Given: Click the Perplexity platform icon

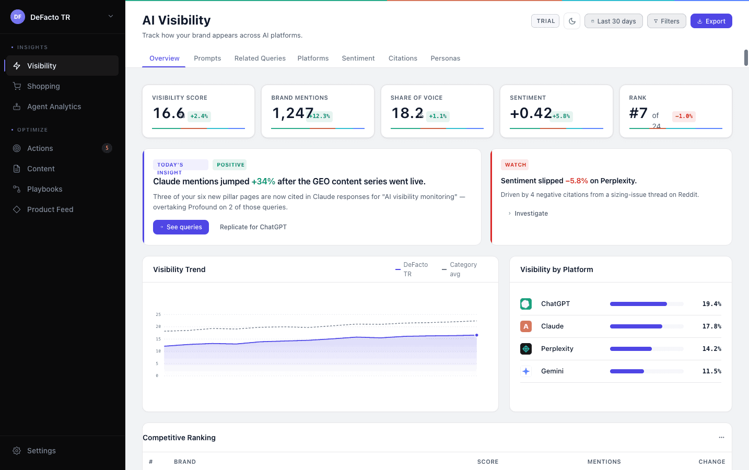Looking at the screenshot, I should click(x=526, y=348).
